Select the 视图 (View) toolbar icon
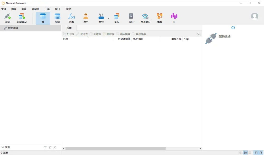Viewport: 264px width, 155px height. coord(57,18)
